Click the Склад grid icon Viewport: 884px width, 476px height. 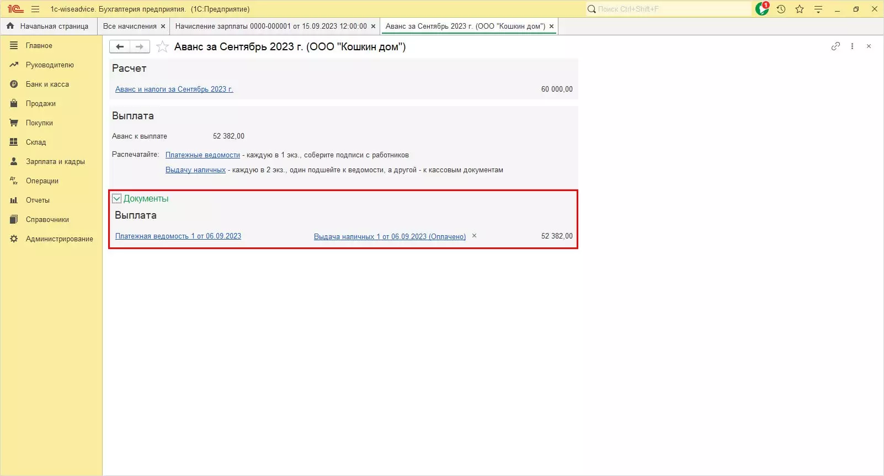[14, 142]
